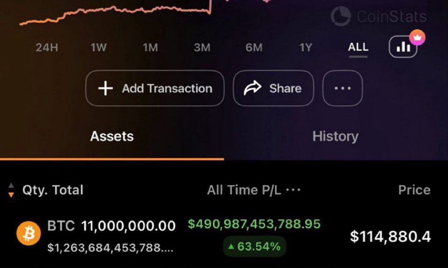448x268 pixels.
Task: Select the 24H chart range
Action: (x=47, y=47)
